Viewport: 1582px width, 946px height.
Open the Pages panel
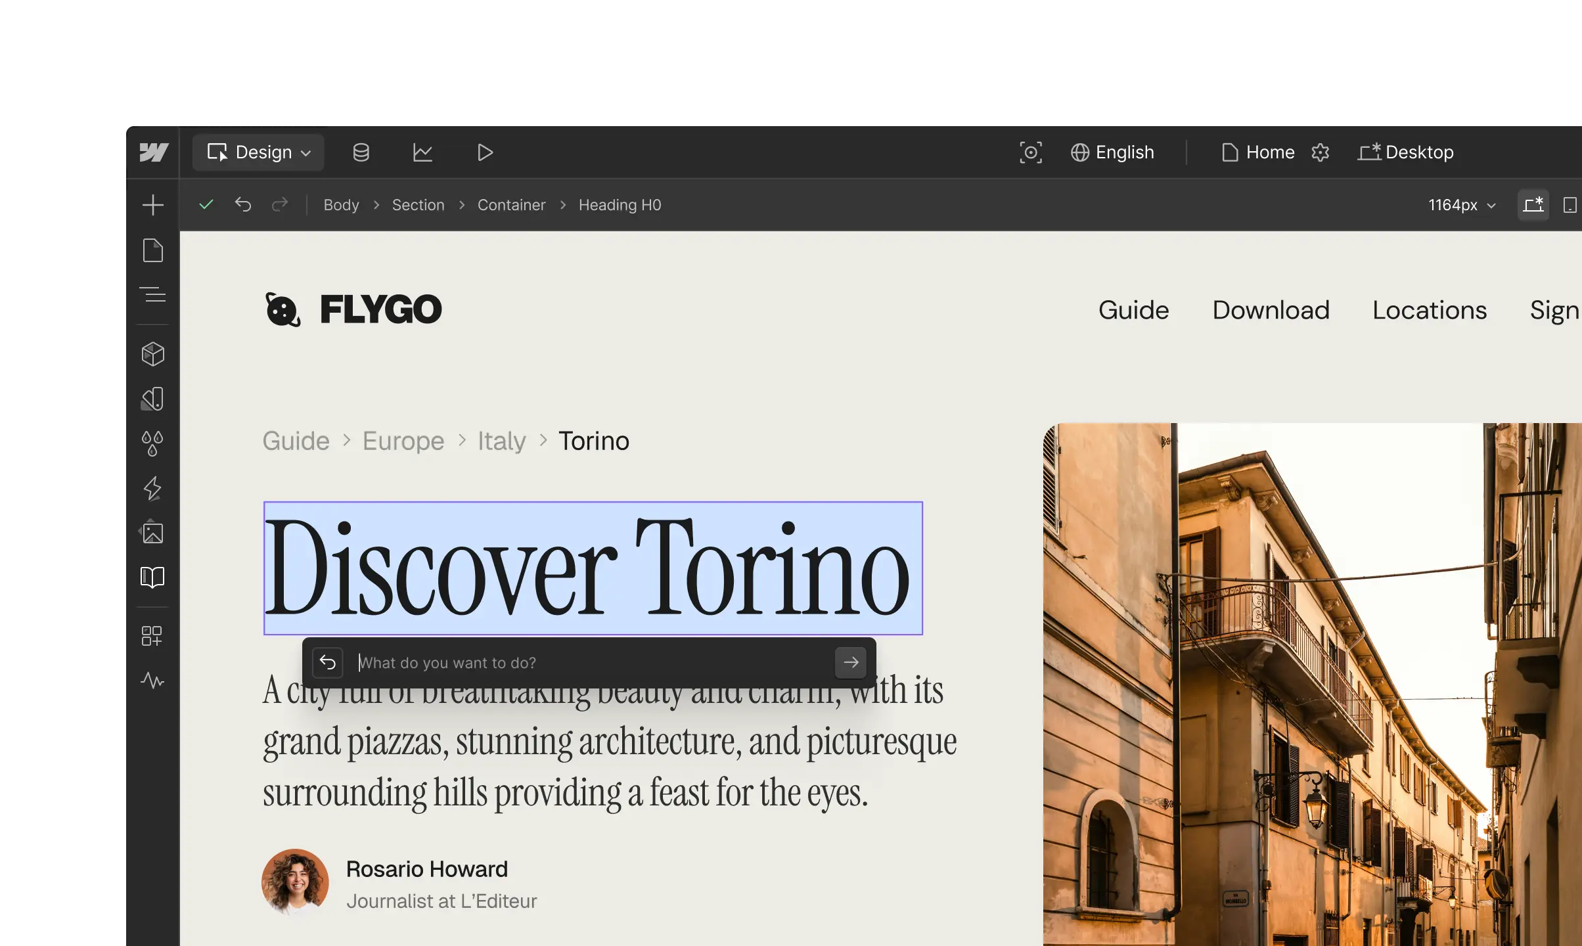tap(152, 250)
